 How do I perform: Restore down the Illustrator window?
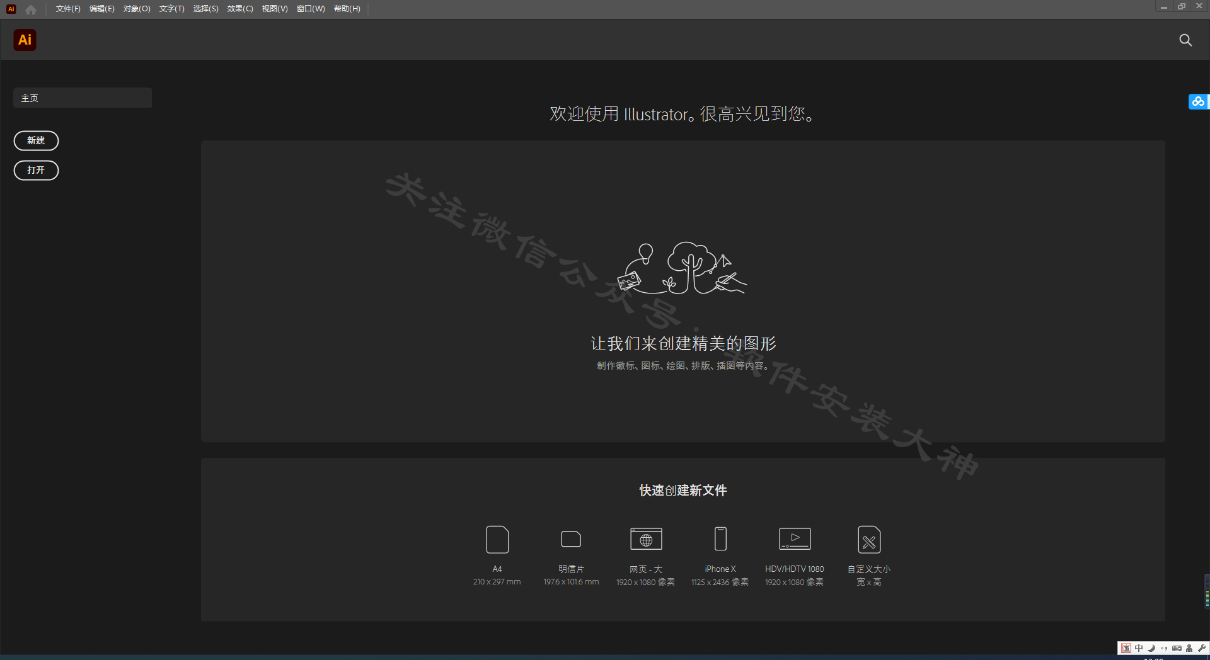point(1182,6)
